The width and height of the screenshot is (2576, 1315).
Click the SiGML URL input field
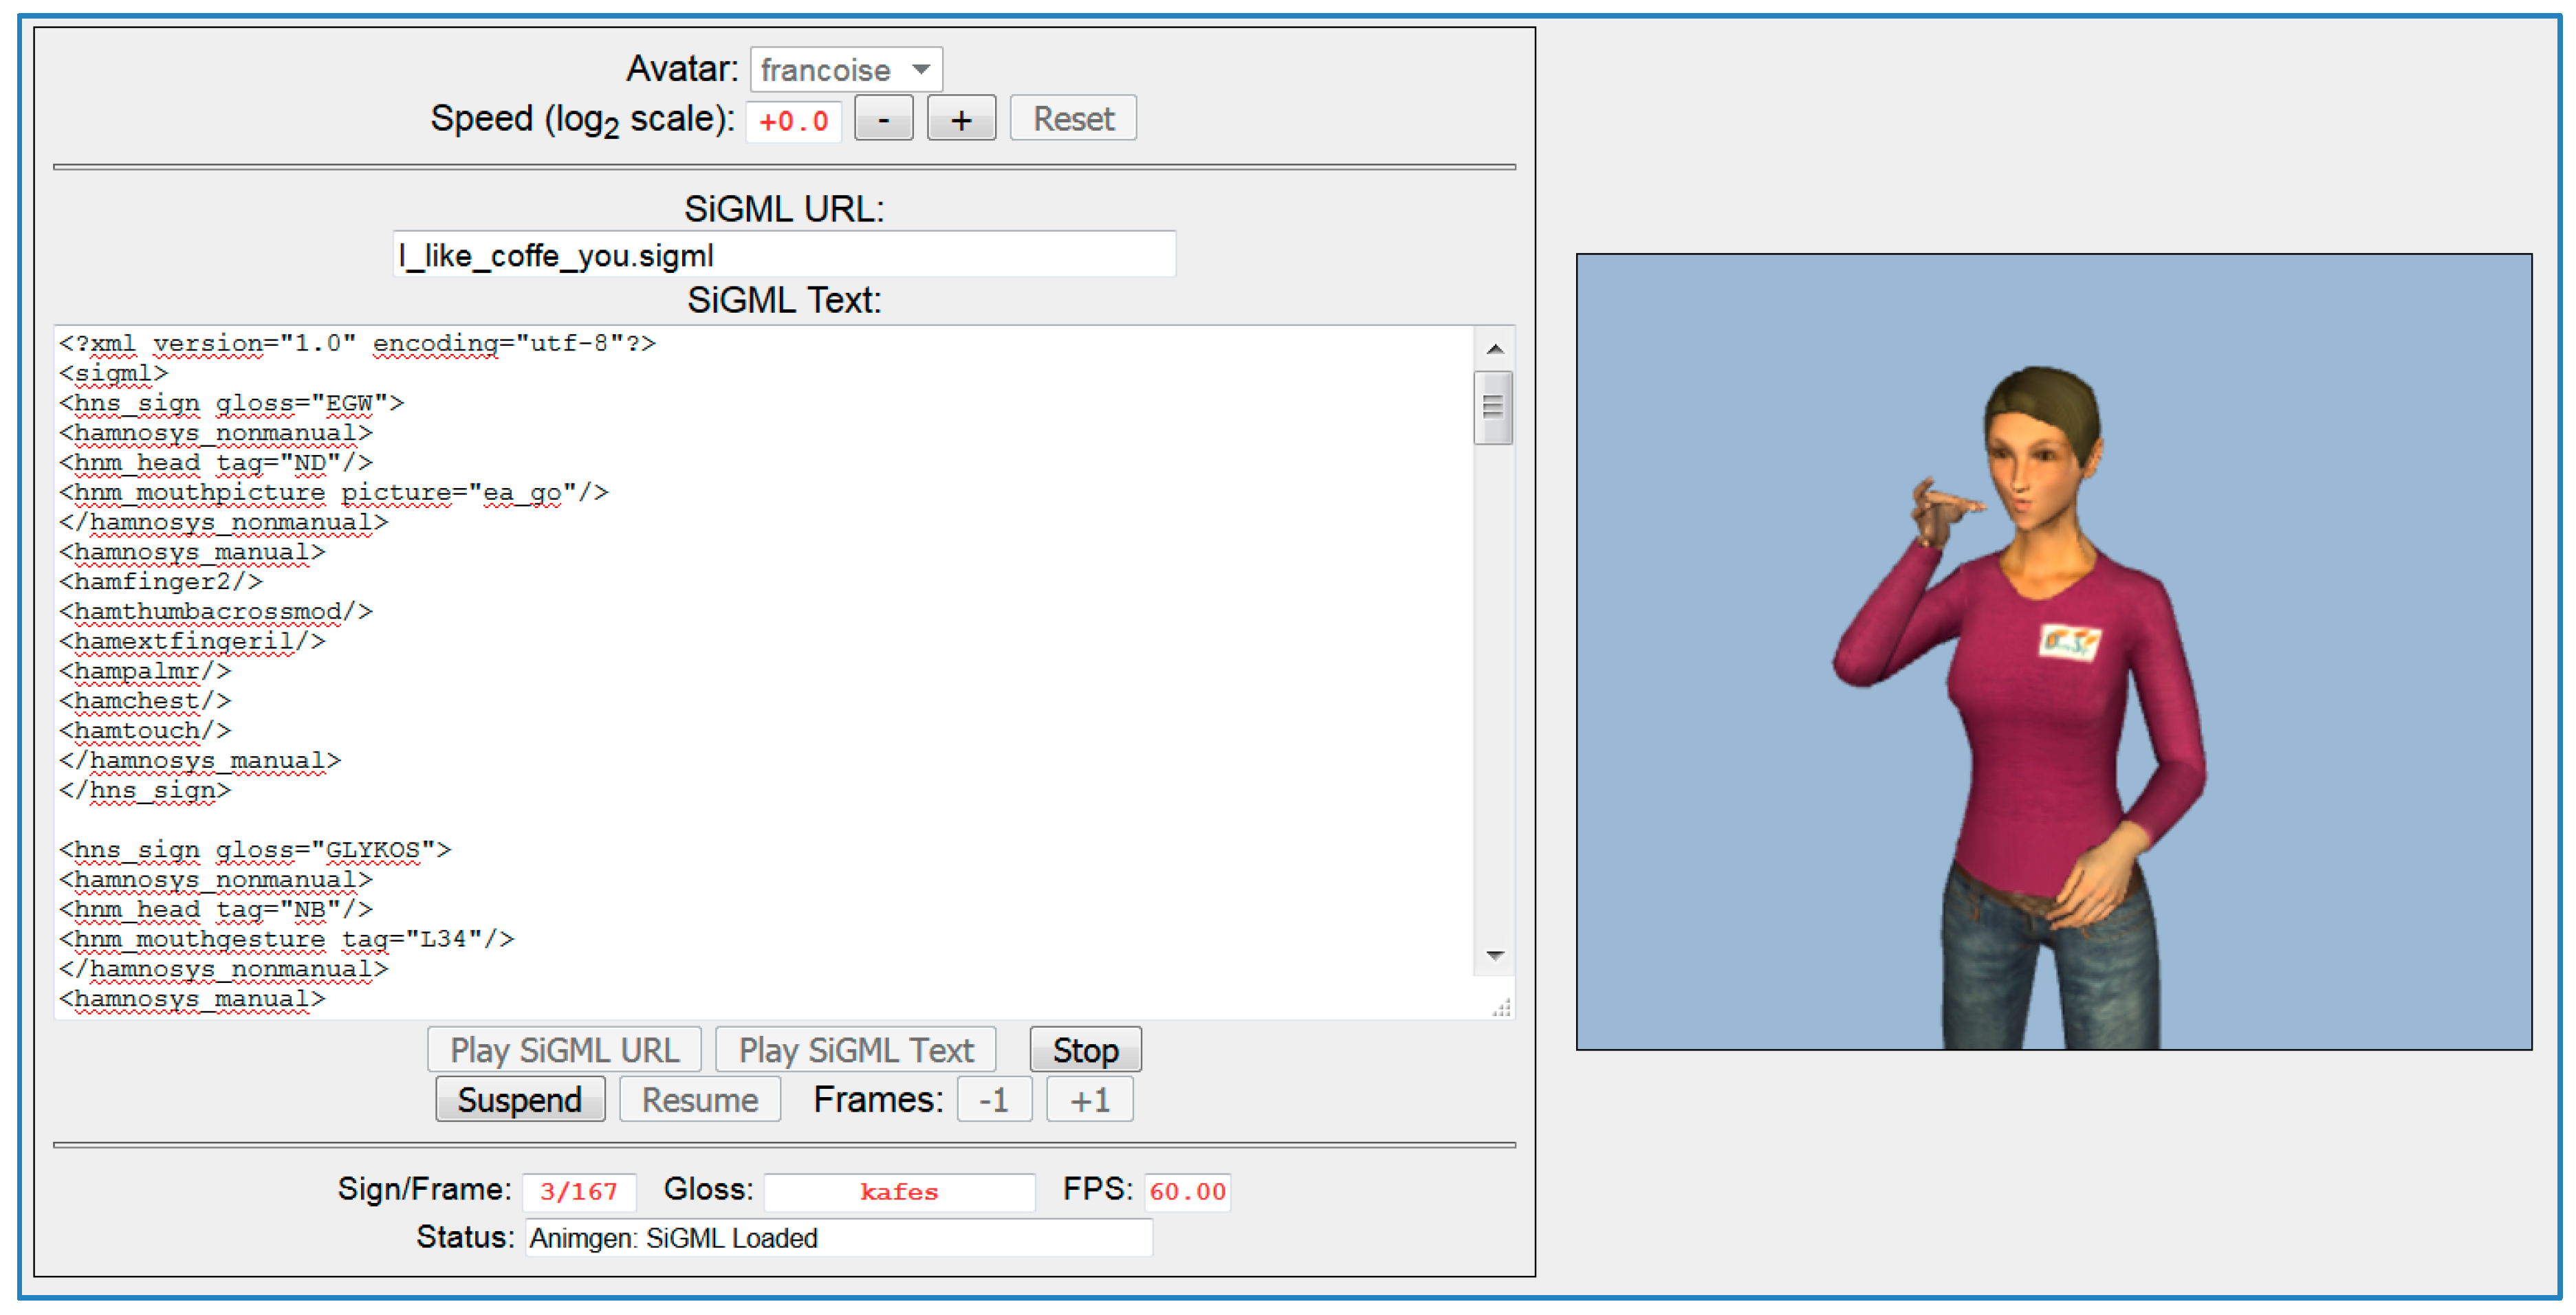tap(784, 255)
